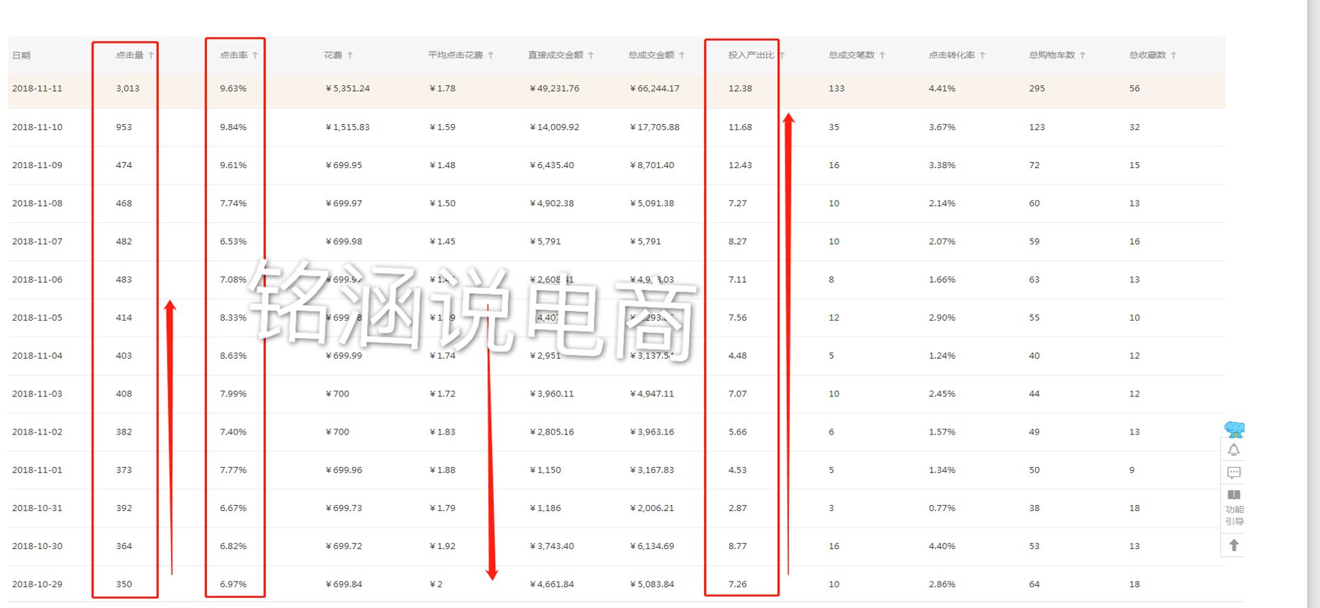The image size is (1320, 608).
Task: Click the 295 cart count cell
Action: [1036, 89]
